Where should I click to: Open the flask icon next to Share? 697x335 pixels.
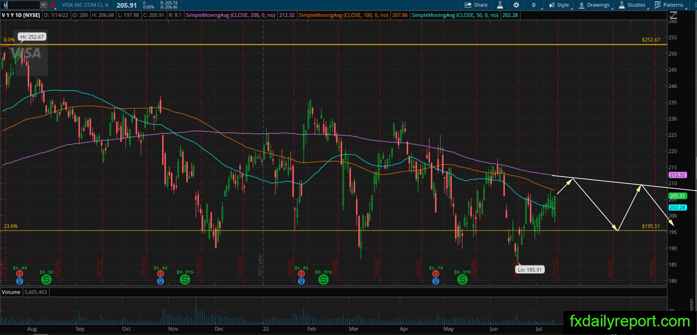pyautogui.click(x=500, y=5)
